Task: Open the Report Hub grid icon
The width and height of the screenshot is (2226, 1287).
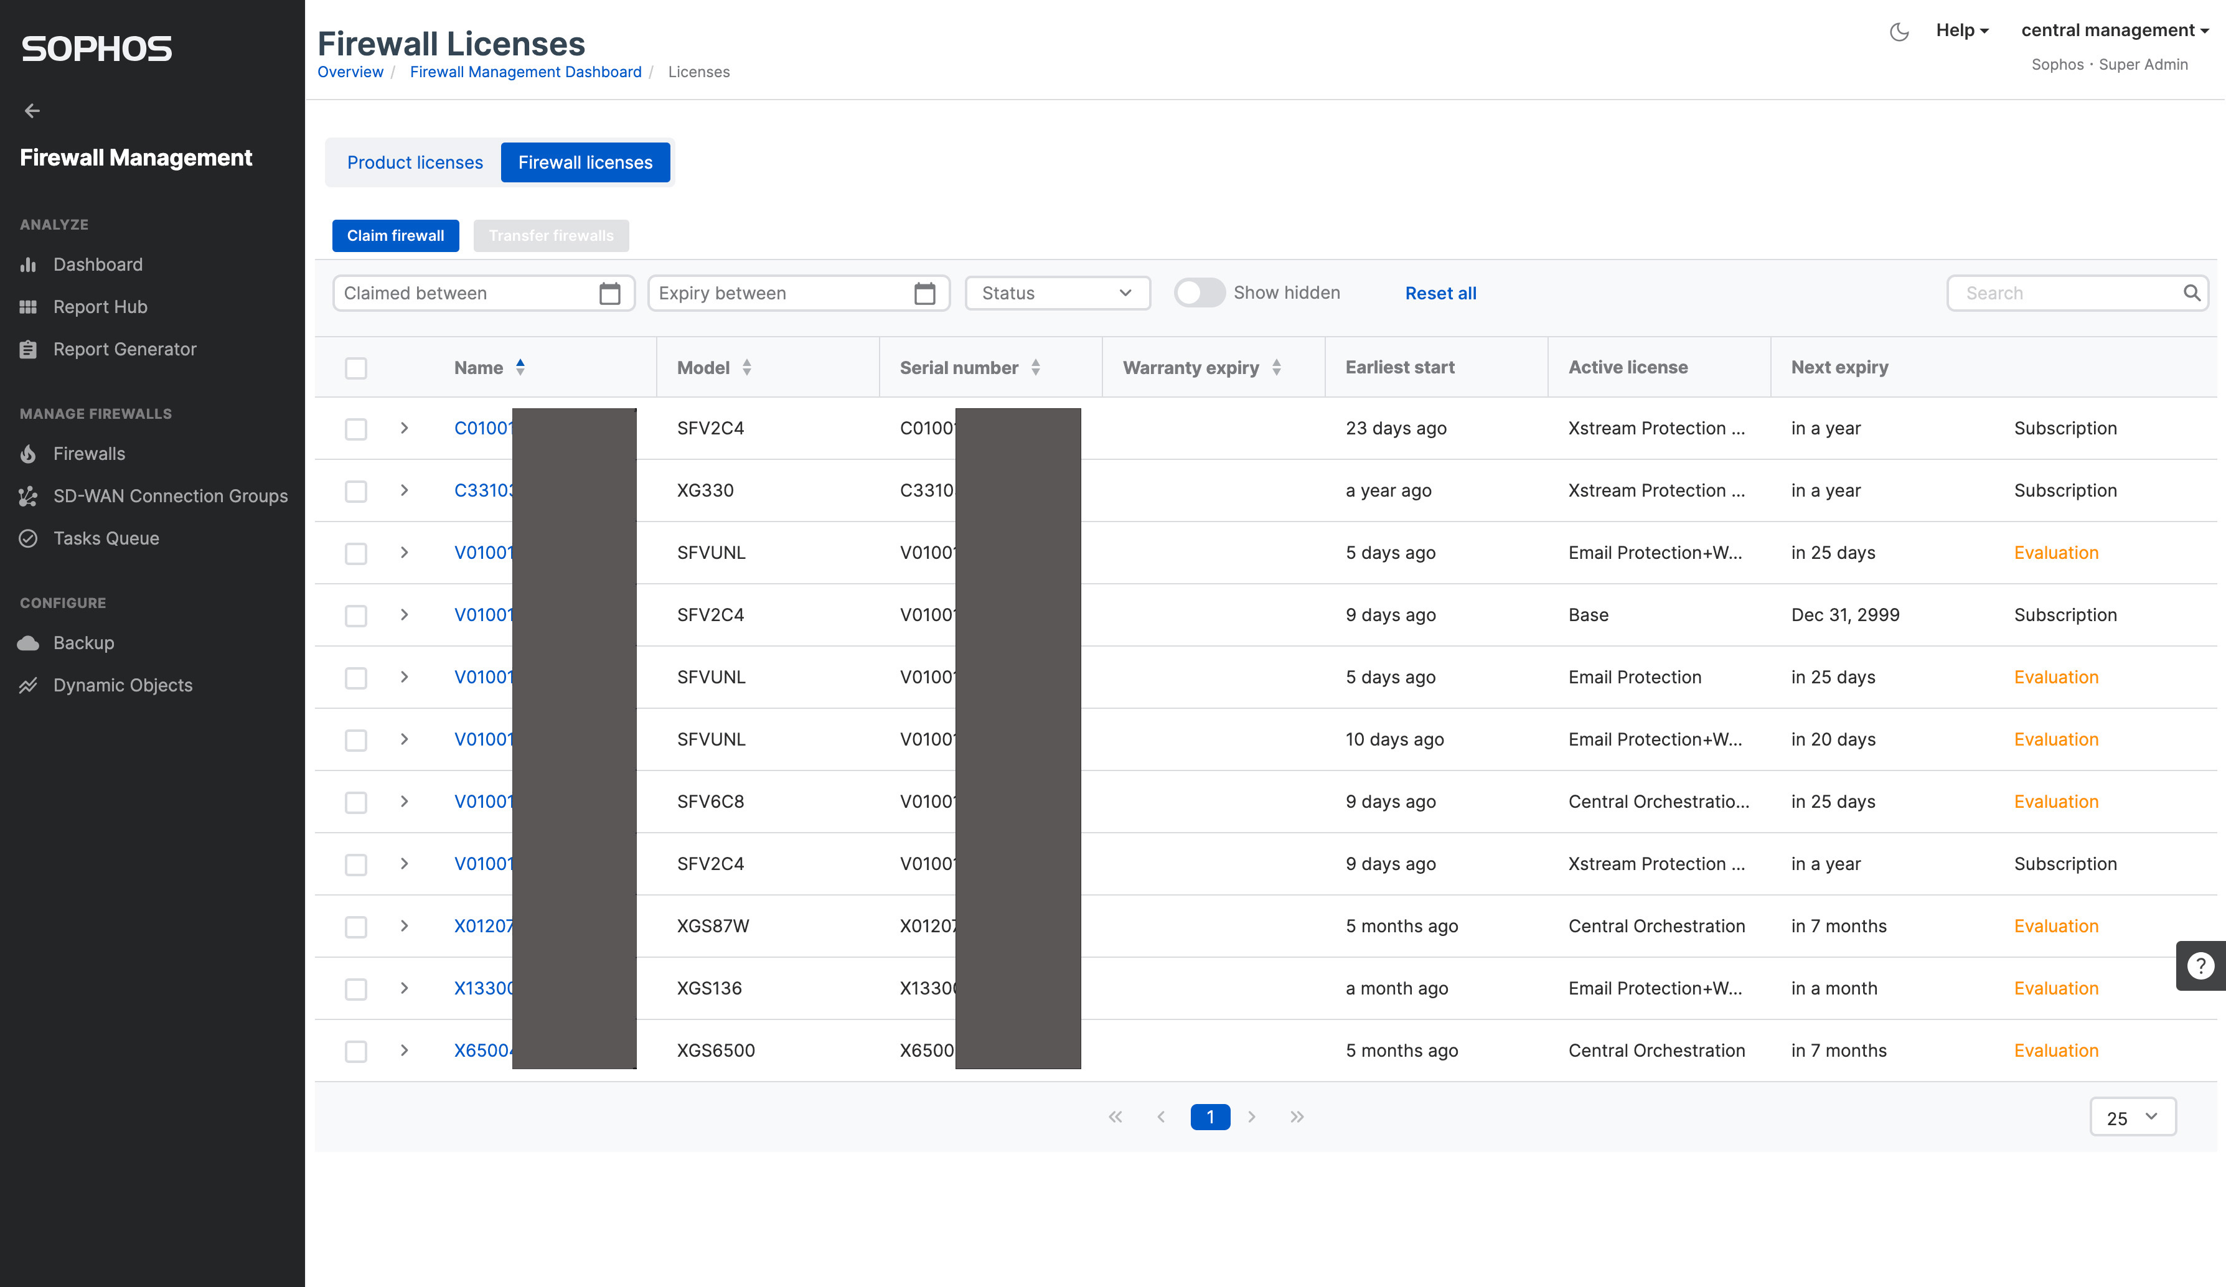Action: tap(28, 307)
